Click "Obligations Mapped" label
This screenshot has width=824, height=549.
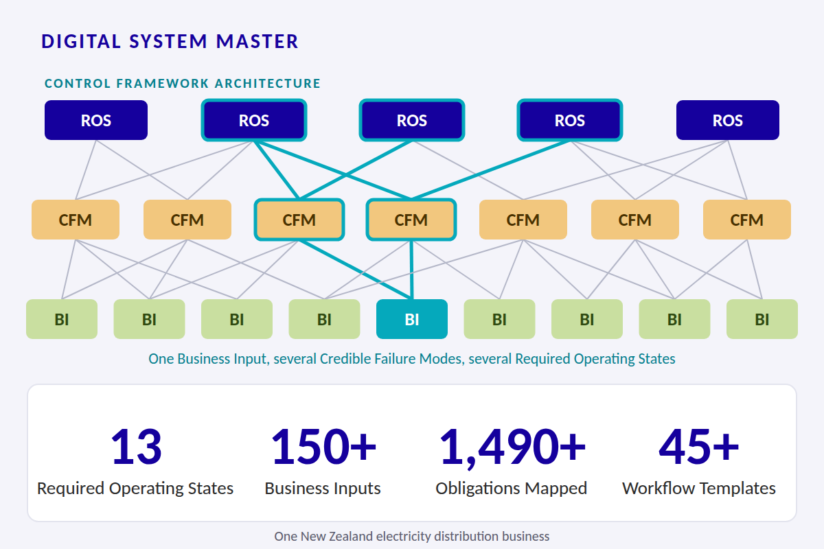pos(512,489)
